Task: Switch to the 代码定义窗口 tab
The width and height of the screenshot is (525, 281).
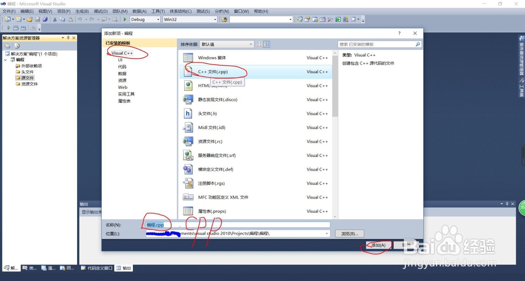Action: click(x=97, y=268)
